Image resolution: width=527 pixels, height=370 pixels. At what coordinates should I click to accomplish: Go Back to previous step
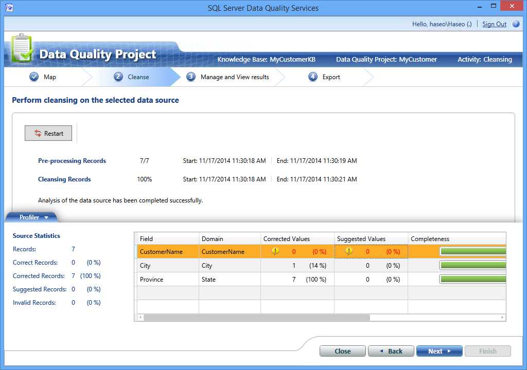point(391,351)
